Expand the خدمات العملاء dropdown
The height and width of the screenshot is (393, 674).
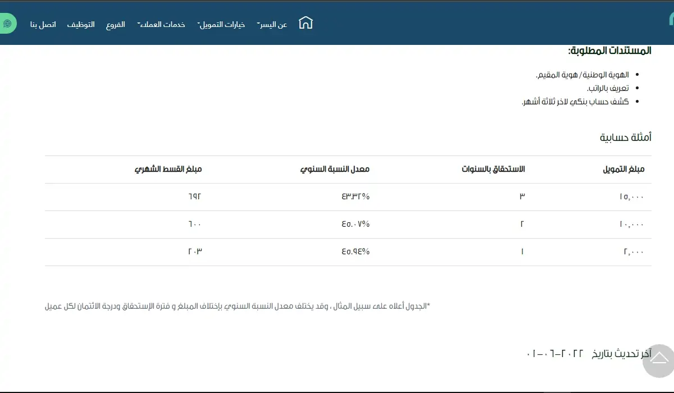click(161, 25)
